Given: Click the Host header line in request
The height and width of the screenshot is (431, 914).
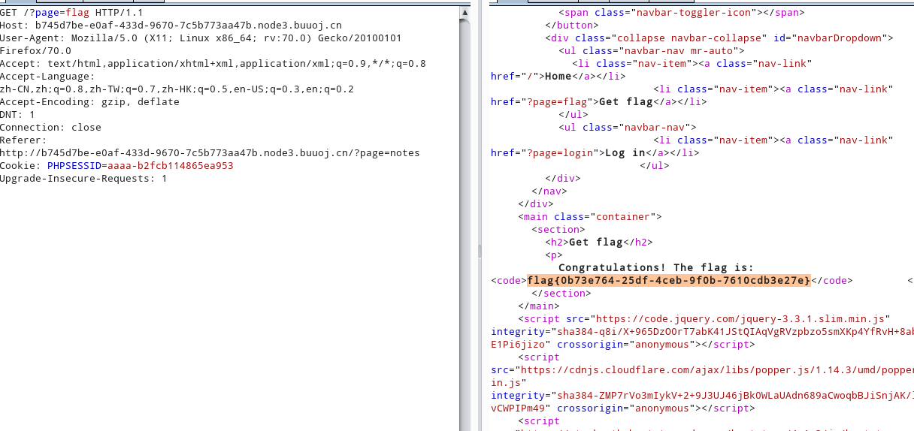Looking at the screenshot, I should point(171,26).
